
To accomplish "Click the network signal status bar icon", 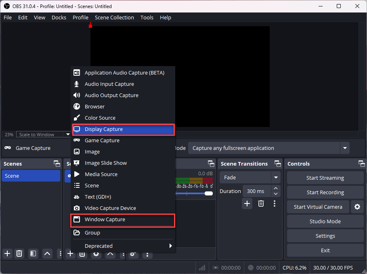I will point(202,268).
